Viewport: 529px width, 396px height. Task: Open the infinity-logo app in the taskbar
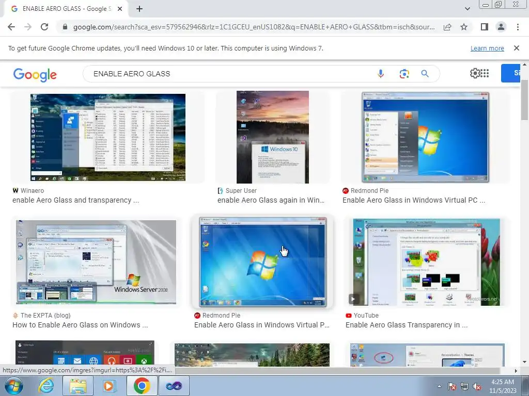(174, 386)
